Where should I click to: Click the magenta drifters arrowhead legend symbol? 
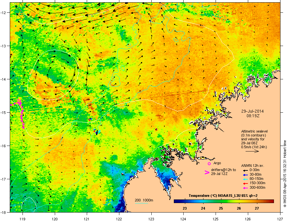click(x=207, y=172)
